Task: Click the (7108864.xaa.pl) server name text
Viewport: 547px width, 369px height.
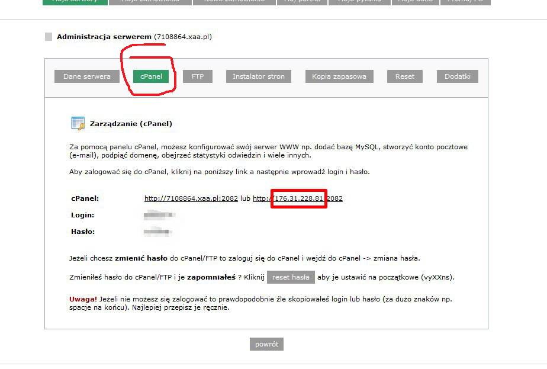Action: point(183,37)
